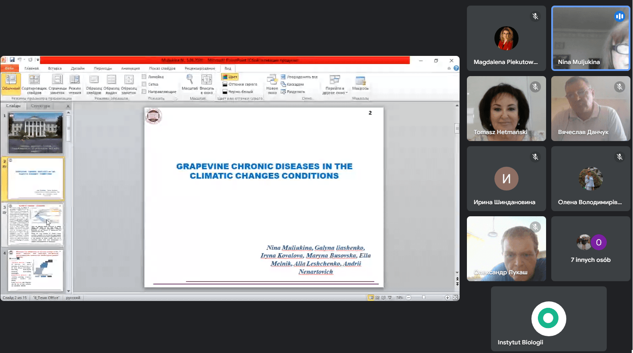Fit slide to window status bar icon
This screenshot has width=633, height=353.
coord(456,298)
